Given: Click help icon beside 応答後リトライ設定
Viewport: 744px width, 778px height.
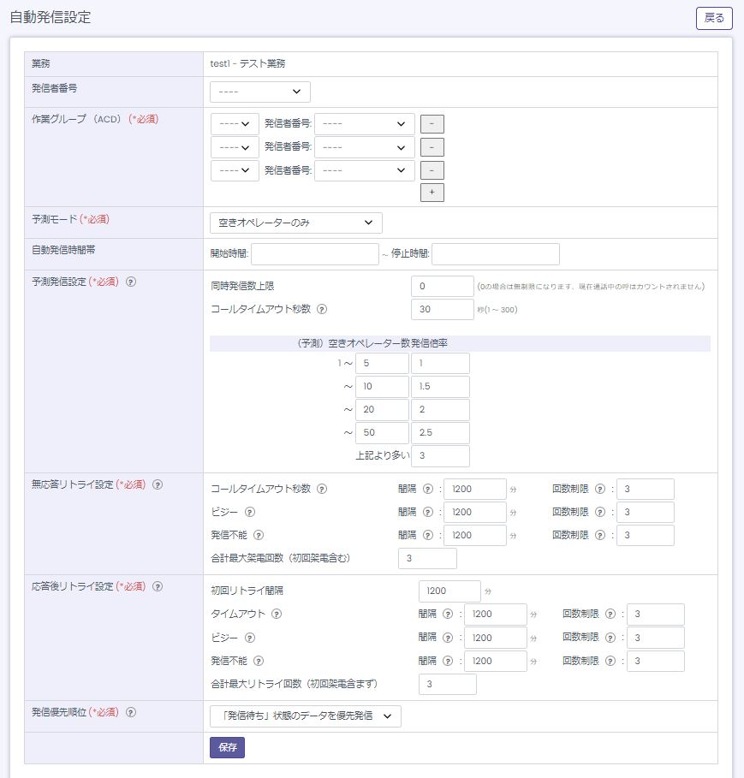Looking at the screenshot, I should click(158, 586).
